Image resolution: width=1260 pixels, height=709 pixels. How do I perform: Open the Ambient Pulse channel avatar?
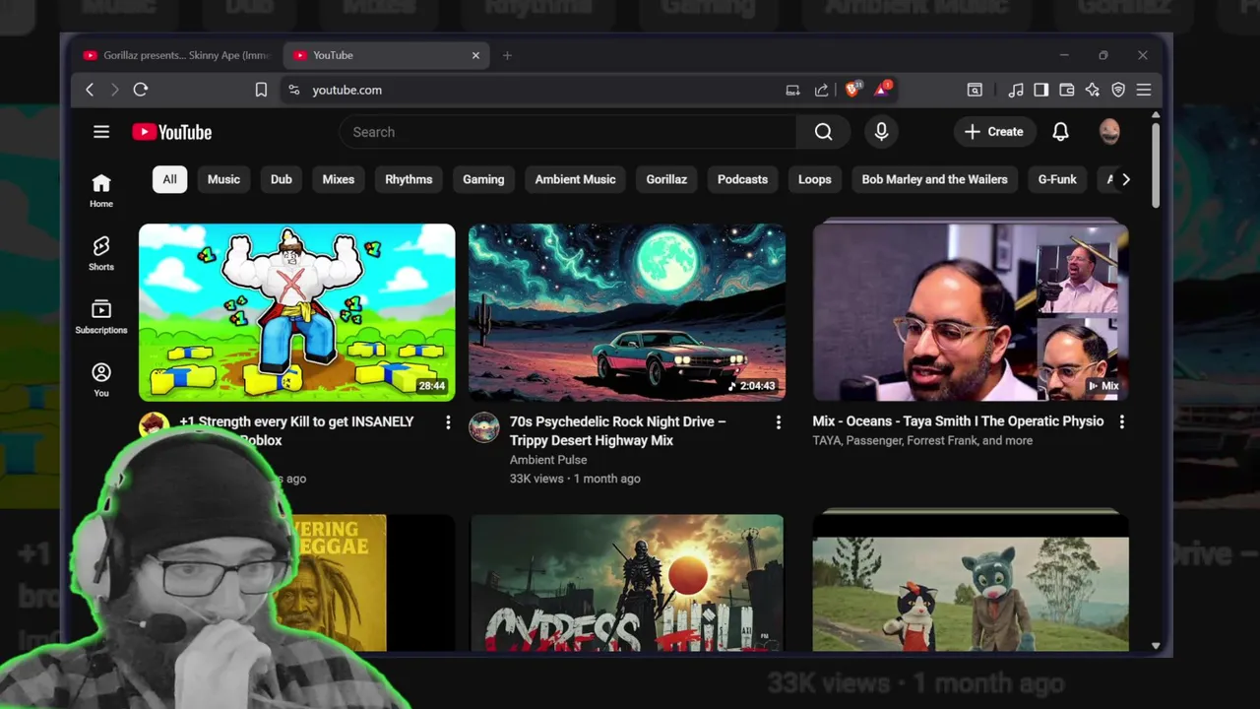pyautogui.click(x=484, y=427)
